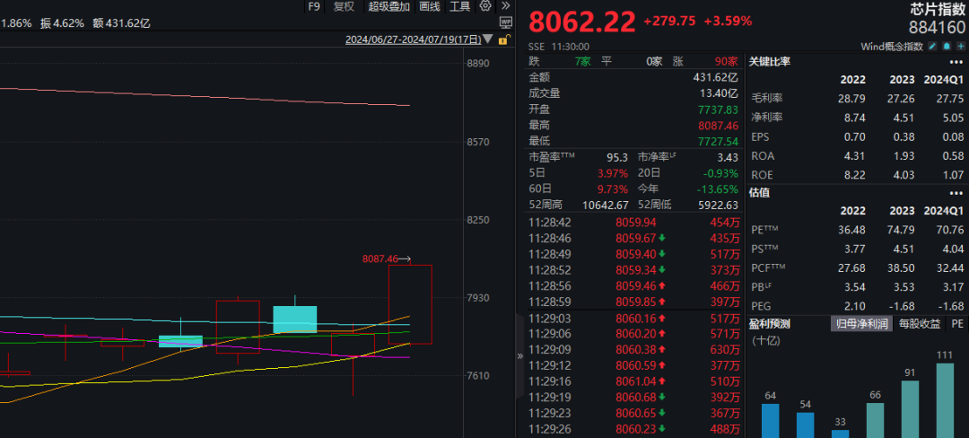This screenshot has height=438, width=969.
Task: Select the 11:29:16 tick at 8061.04
Action: tap(633, 381)
